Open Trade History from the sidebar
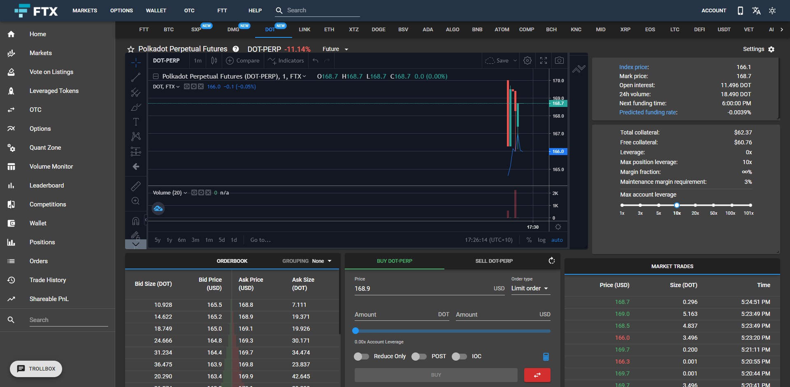 48,280
